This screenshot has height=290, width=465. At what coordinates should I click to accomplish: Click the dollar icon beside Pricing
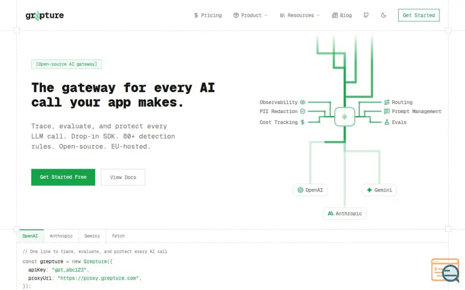click(x=196, y=16)
